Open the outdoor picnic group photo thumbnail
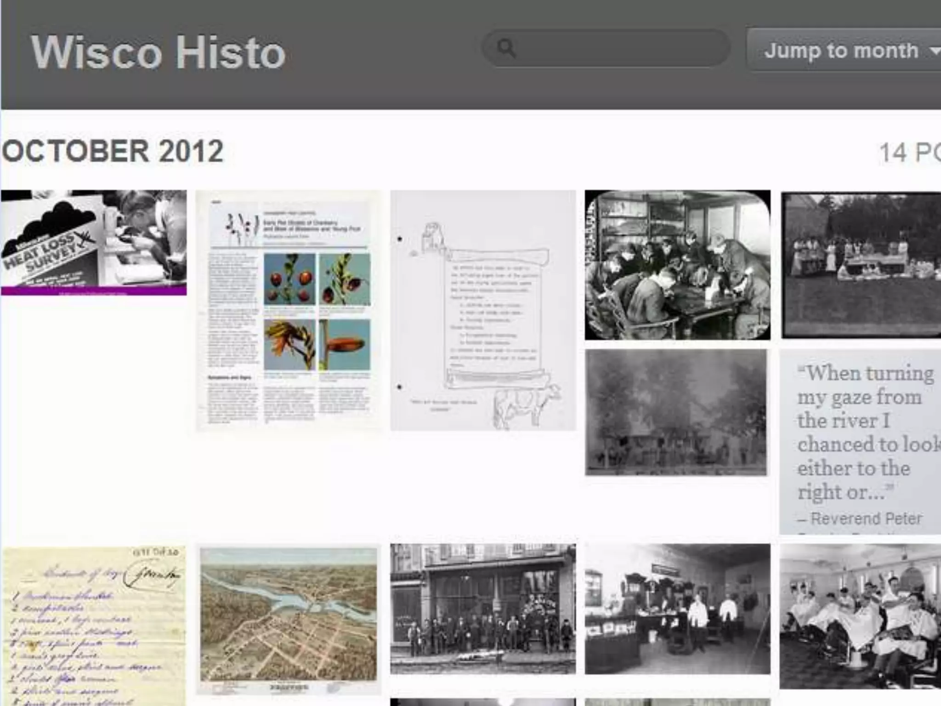 click(x=861, y=265)
